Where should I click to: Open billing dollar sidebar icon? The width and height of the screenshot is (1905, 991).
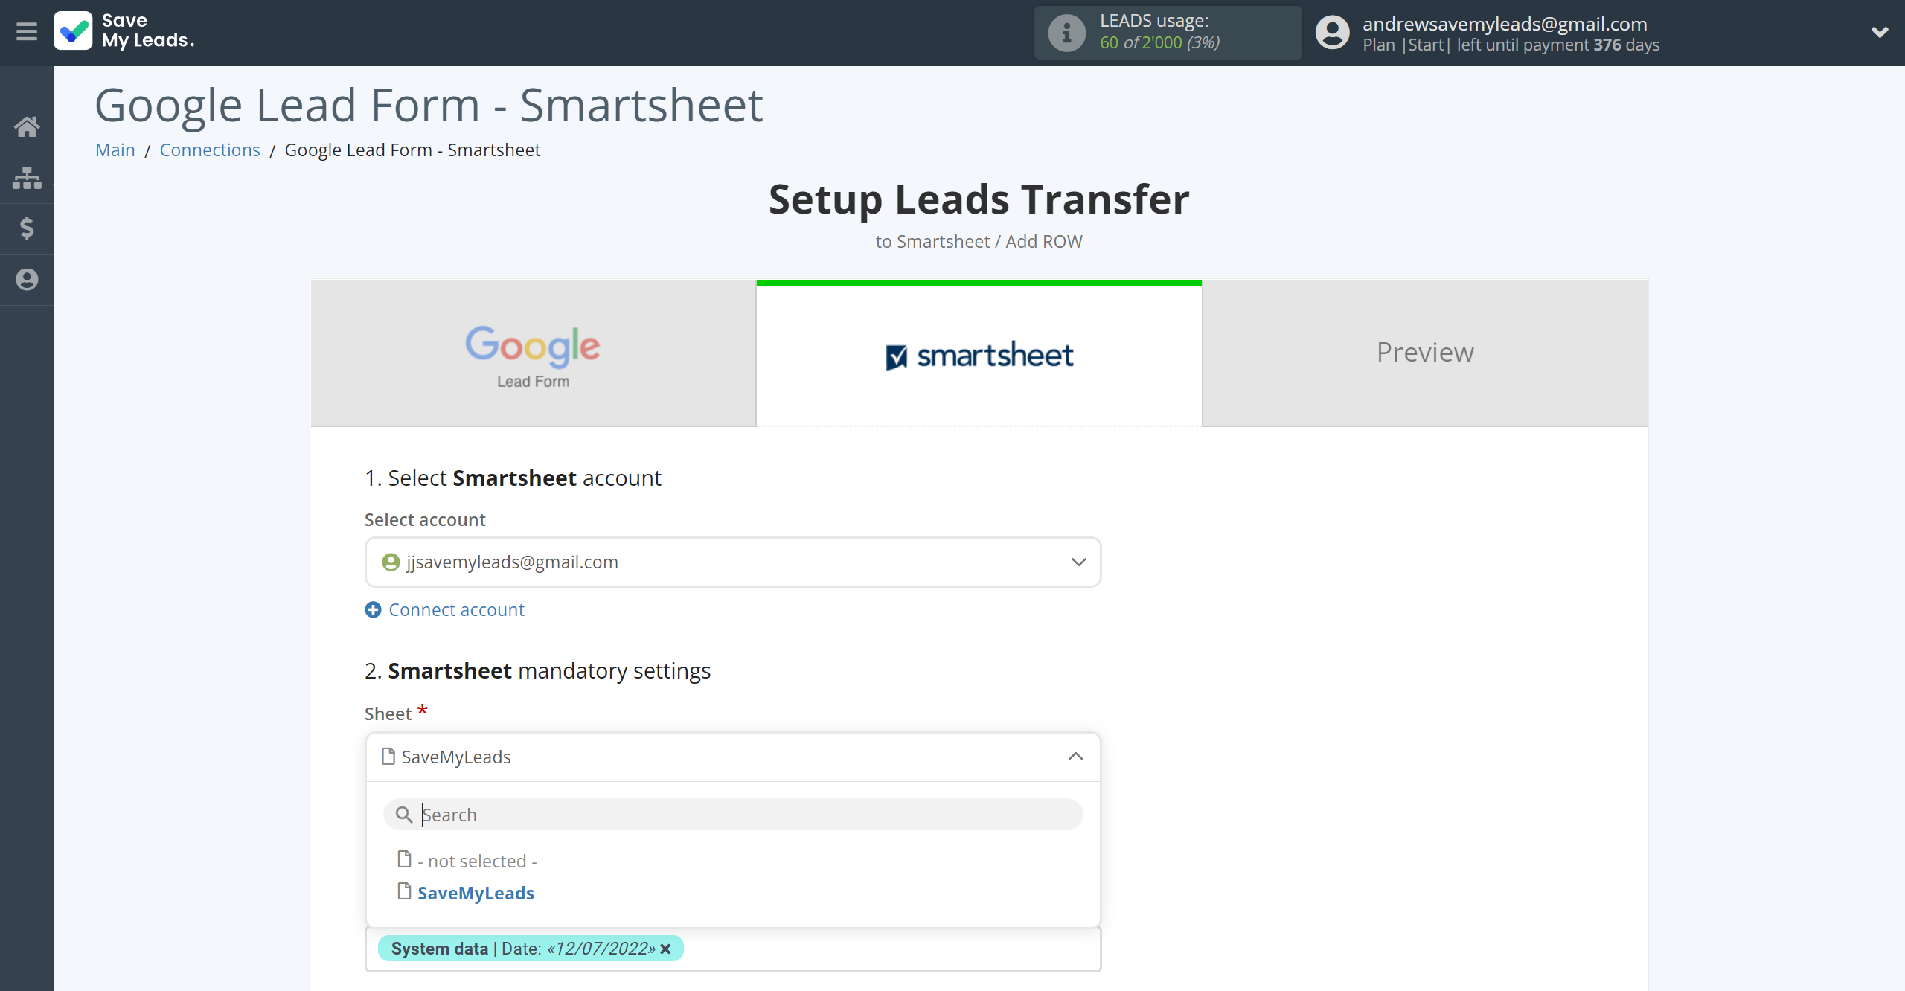pos(27,228)
